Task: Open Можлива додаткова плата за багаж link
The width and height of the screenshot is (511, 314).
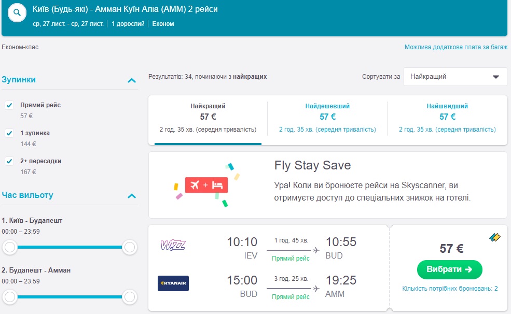Action: tap(455, 47)
